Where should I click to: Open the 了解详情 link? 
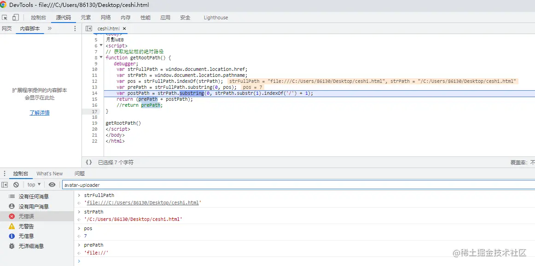[40, 113]
